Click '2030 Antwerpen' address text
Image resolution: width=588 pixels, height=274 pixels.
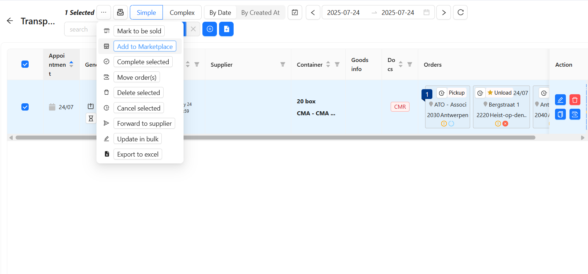tap(448, 115)
